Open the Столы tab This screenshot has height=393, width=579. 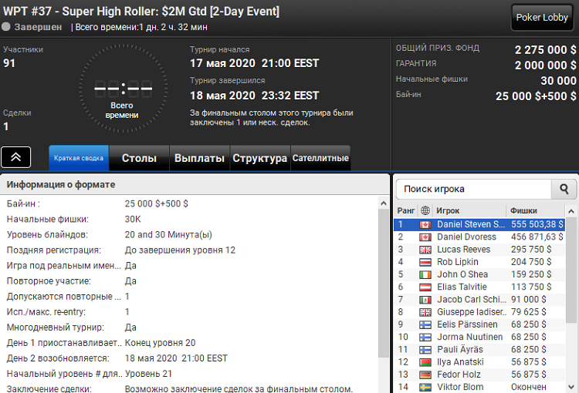pos(139,158)
